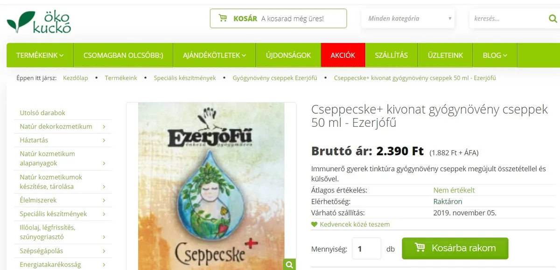Screen dimensions: 560x270
Task: Follow the Kezdőlap breadcrumb link
Action: coord(76,78)
